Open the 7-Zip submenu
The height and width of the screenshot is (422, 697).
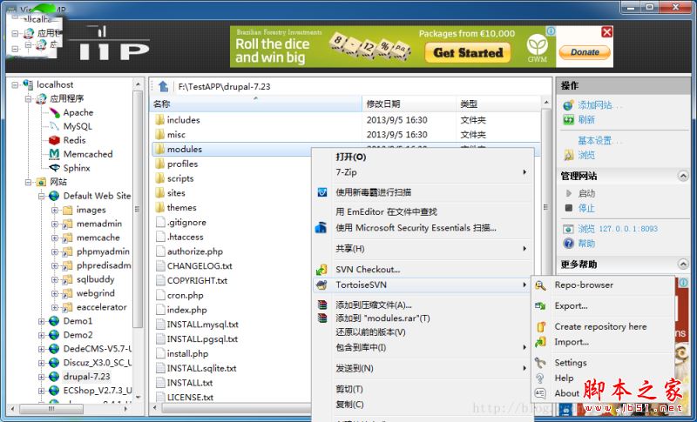click(x=423, y=172)
